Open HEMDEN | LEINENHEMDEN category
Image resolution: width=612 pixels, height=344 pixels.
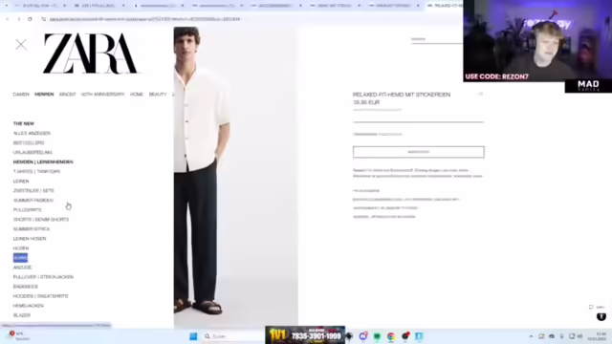pos(43,161)
